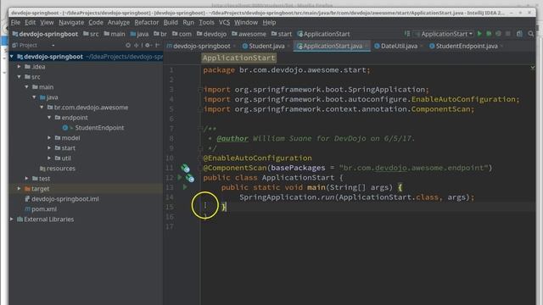Click the awesome breadcrumb in navigation bar
This screenshot has width=543, height=305.
click(x=249, y=34)
